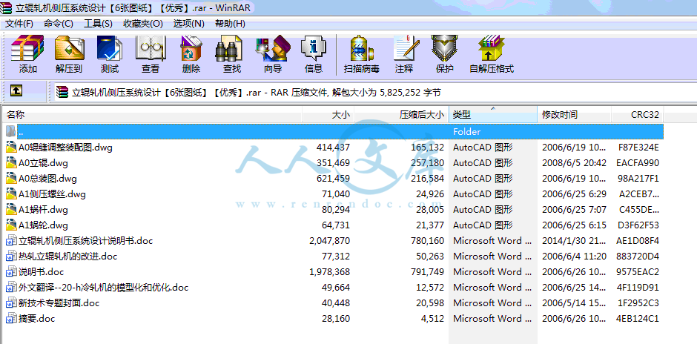697x344 pixels.
Task: Click the 自解压格式 (SFX) toolbar icon
Action: click(491, 48)
